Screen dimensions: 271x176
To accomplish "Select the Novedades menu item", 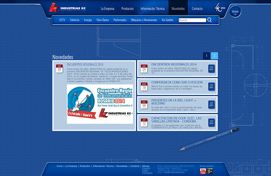I will (178, 9).
